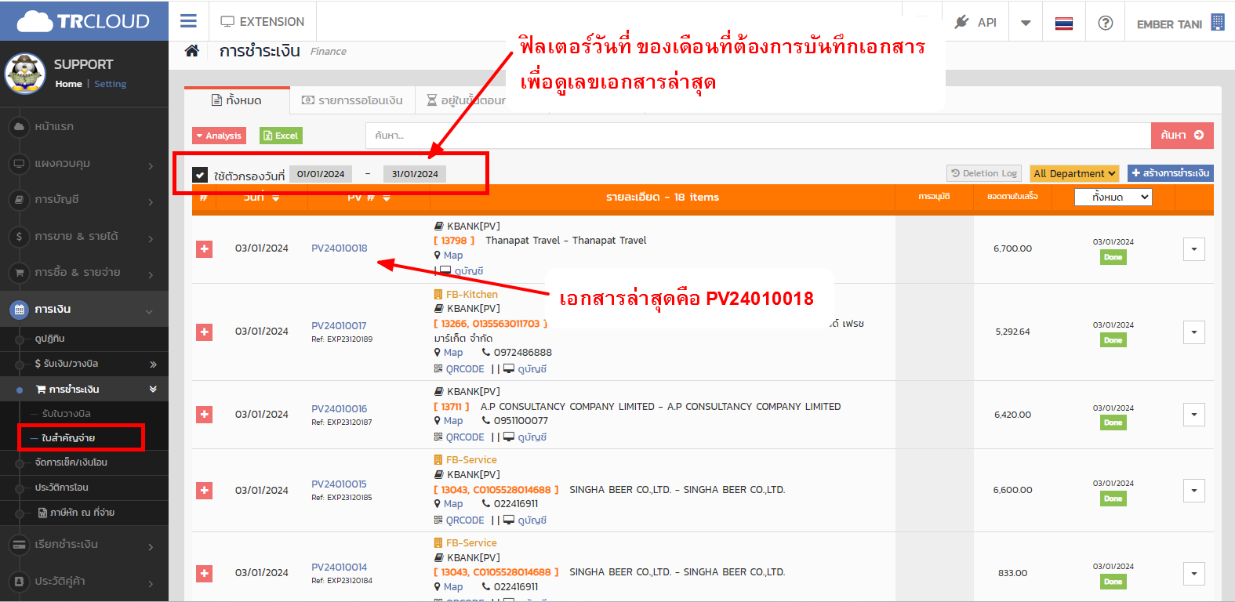View accounting entry for PV24010016
The width and height of the screenshot is (1235, 602).
click(x=525, y=437)
